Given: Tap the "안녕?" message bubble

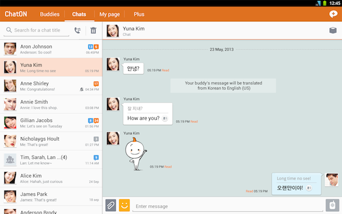Looking at the screenshot, I should pyautogui.click(x=133, y=69).
